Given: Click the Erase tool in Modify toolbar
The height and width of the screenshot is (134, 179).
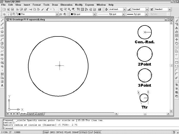Looking at the screenshot, I should [177, 20].
